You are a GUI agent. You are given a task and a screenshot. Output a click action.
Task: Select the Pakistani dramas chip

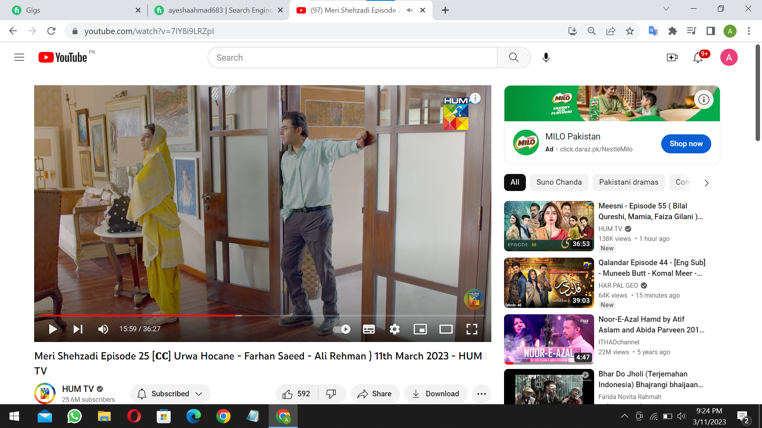tap(629, 182)
